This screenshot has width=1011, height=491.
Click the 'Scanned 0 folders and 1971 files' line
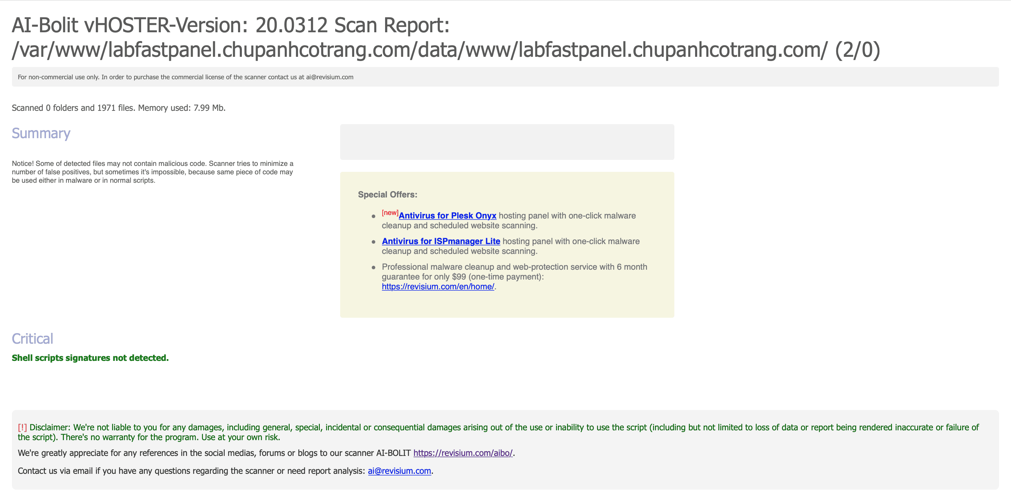pos(119,108)
